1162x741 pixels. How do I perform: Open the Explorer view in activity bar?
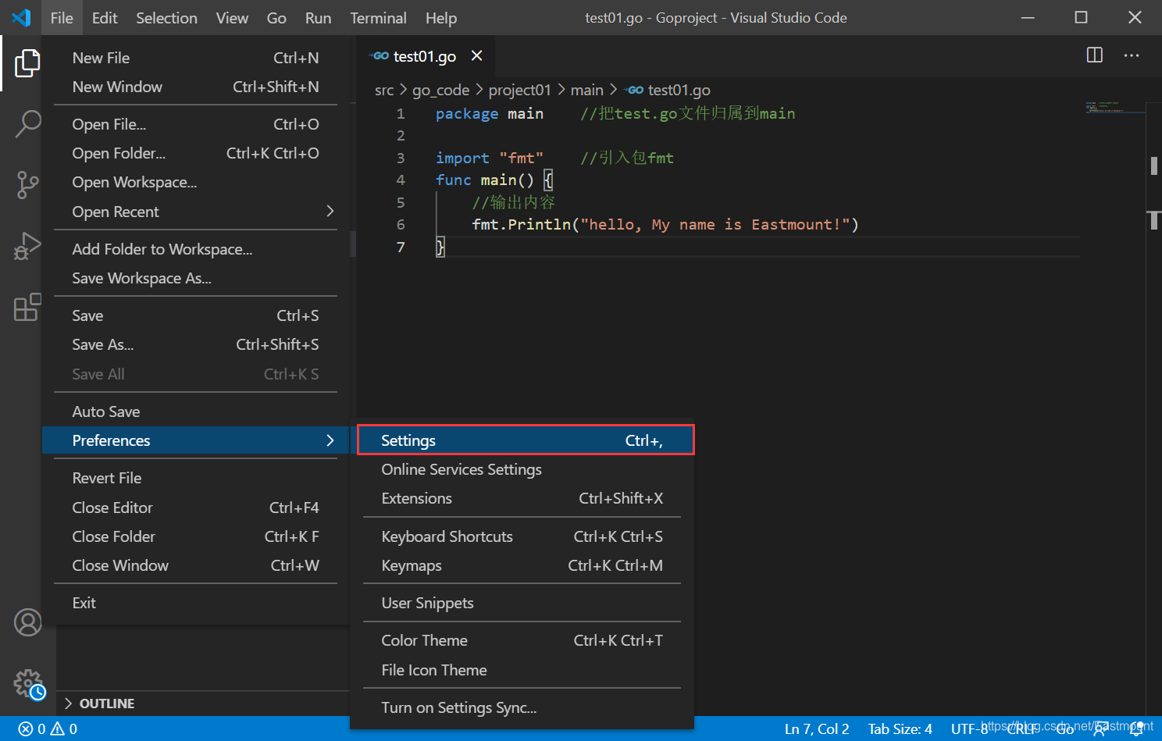(x=27, y=63)
